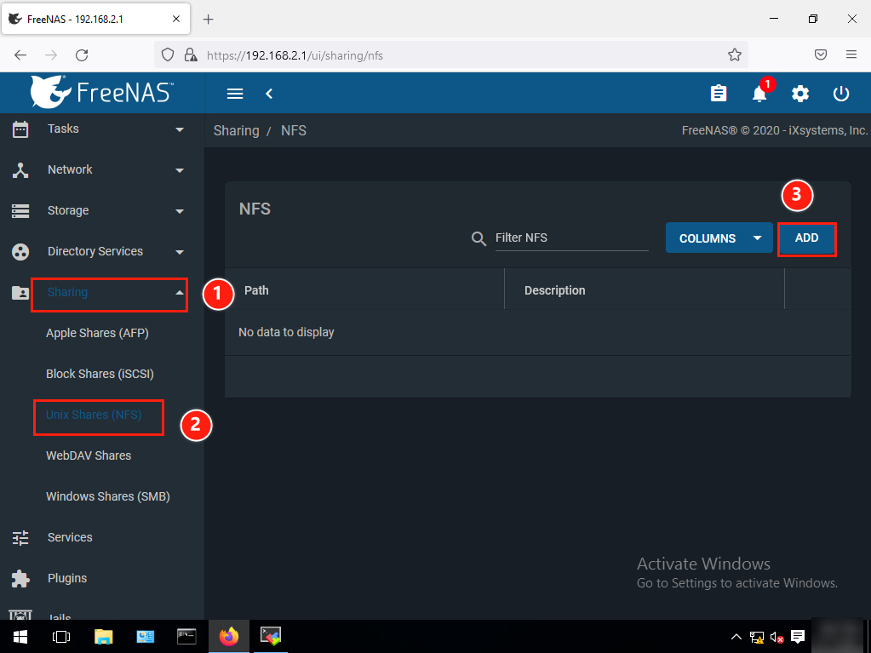Screen dimensions: 871x653
Task: Open the COLUMNS dropdown
Action: click(x=719, y=238)
